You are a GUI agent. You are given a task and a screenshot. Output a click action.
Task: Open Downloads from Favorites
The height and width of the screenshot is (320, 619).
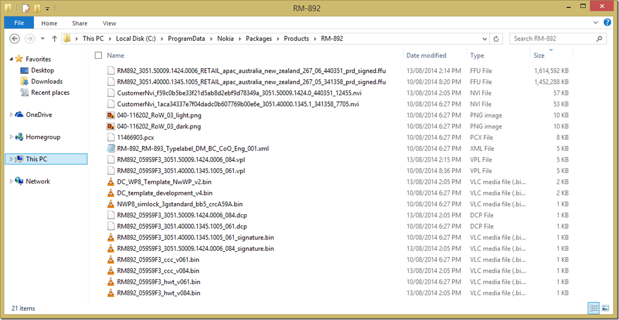tap(47, 82)
